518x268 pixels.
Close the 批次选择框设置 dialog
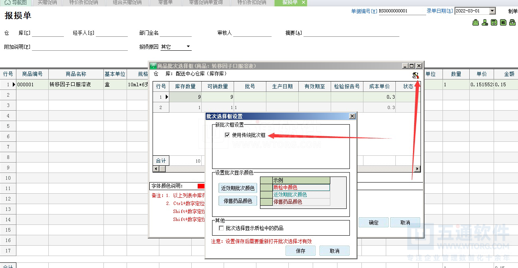352,116
